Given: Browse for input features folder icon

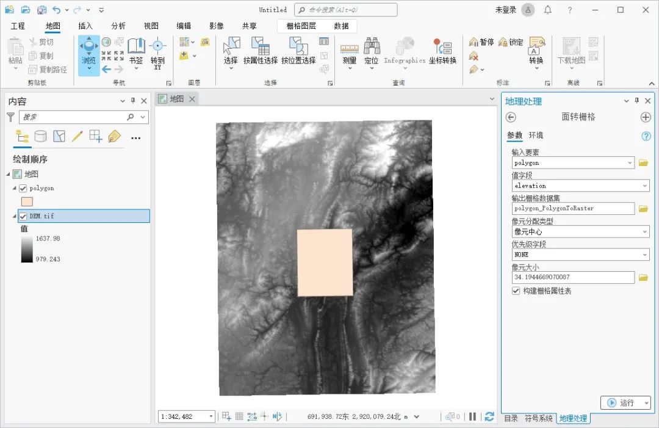Looking at the screenshot, I should coord(644,162).
